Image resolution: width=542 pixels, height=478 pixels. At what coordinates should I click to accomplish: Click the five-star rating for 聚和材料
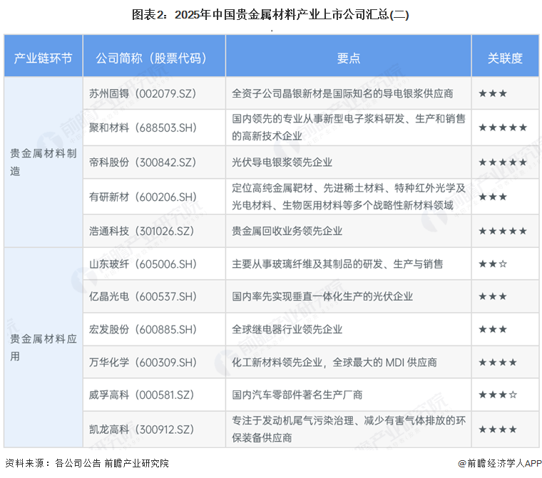503,128
